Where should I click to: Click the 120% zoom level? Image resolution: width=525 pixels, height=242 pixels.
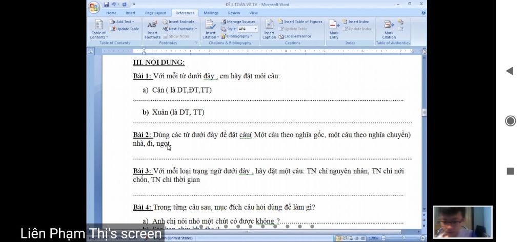pyautogui.click(x=373, y=238)
